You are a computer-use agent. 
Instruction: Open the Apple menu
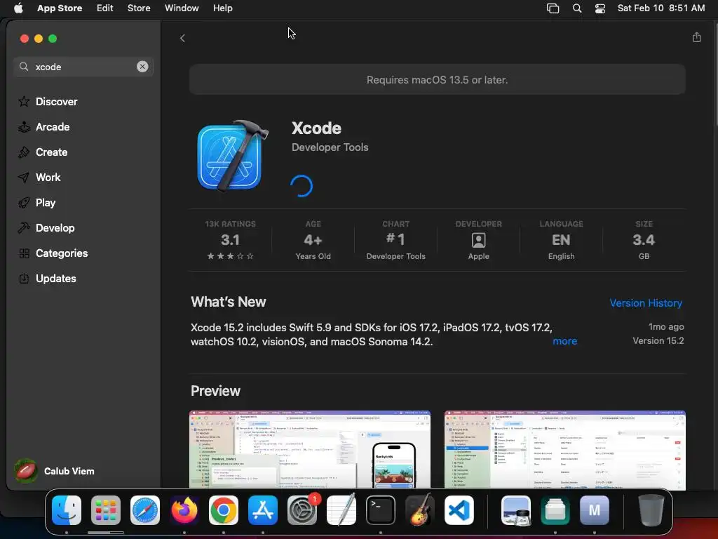point(18,8)
